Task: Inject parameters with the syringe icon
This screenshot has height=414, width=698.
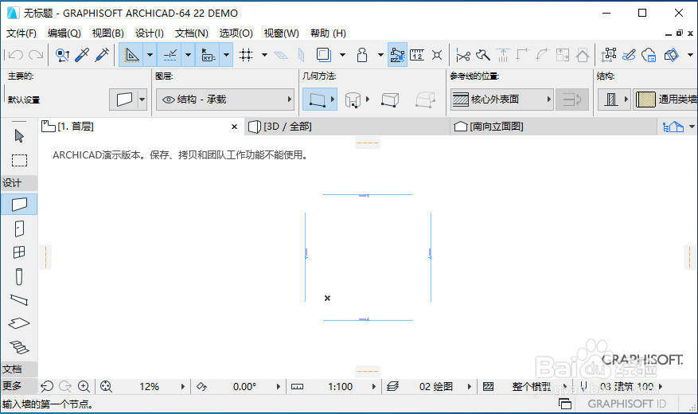Action: click(102, 55)
